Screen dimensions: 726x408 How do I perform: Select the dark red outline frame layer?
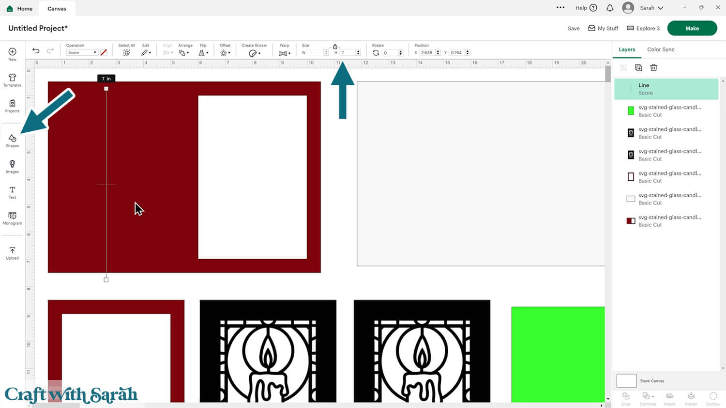tap(666, 177)
